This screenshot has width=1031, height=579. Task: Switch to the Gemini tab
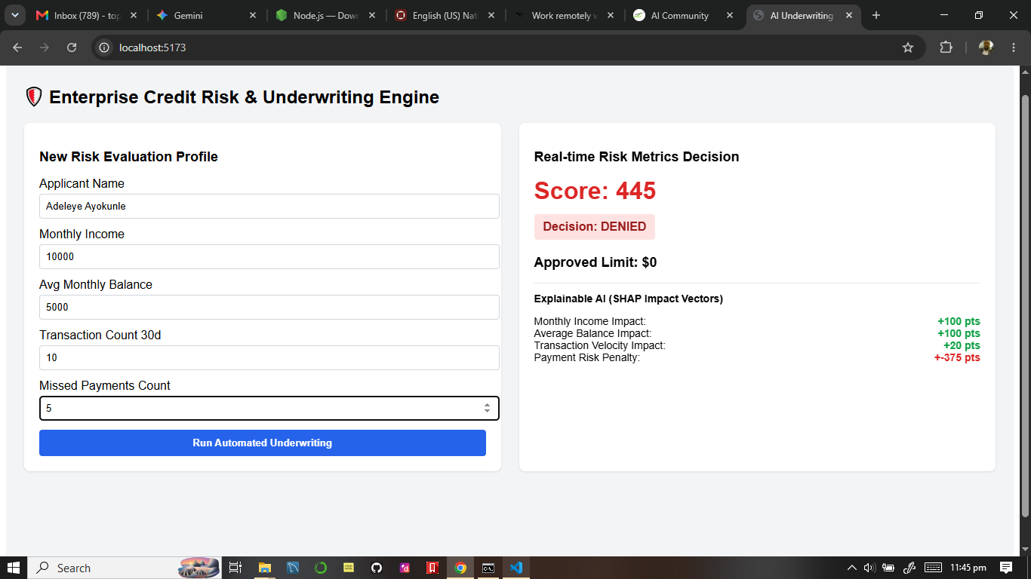[x=206, y=15]
